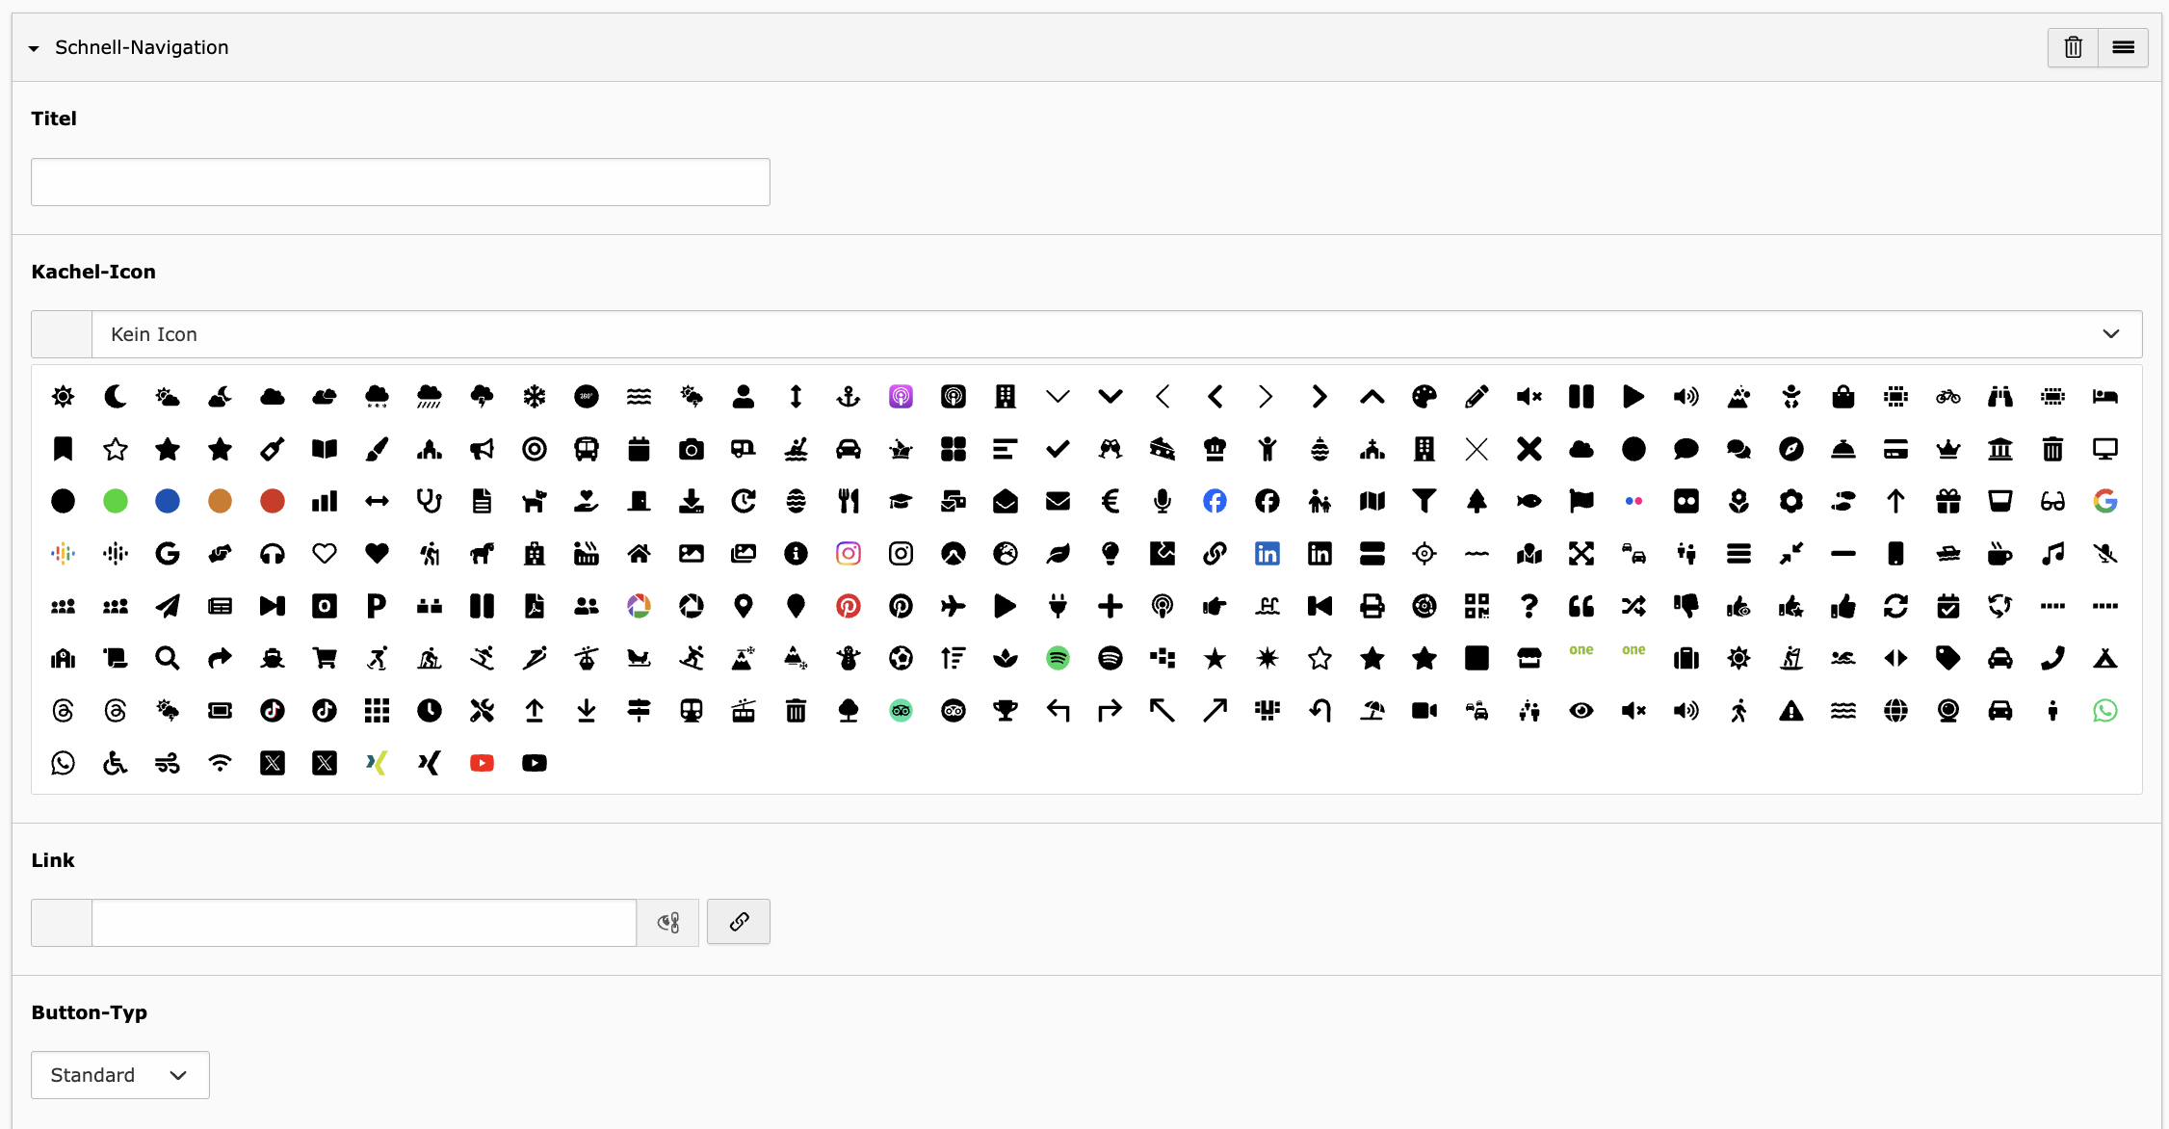2169x1129 pixels.
Task: Open link browser with chain button
Action: tap(738, 922)
